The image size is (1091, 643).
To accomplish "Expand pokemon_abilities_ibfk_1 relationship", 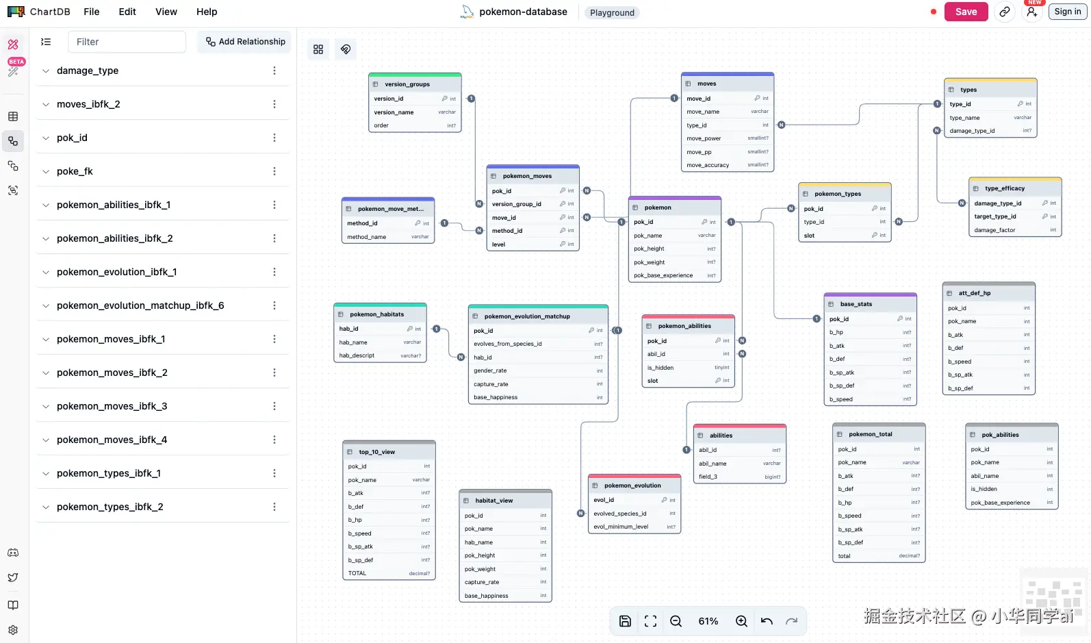I will [x=46, y=205].
